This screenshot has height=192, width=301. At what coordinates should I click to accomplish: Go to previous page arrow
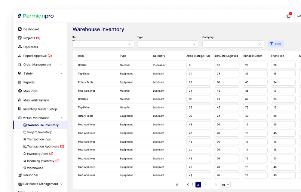[x=188, y=185]
